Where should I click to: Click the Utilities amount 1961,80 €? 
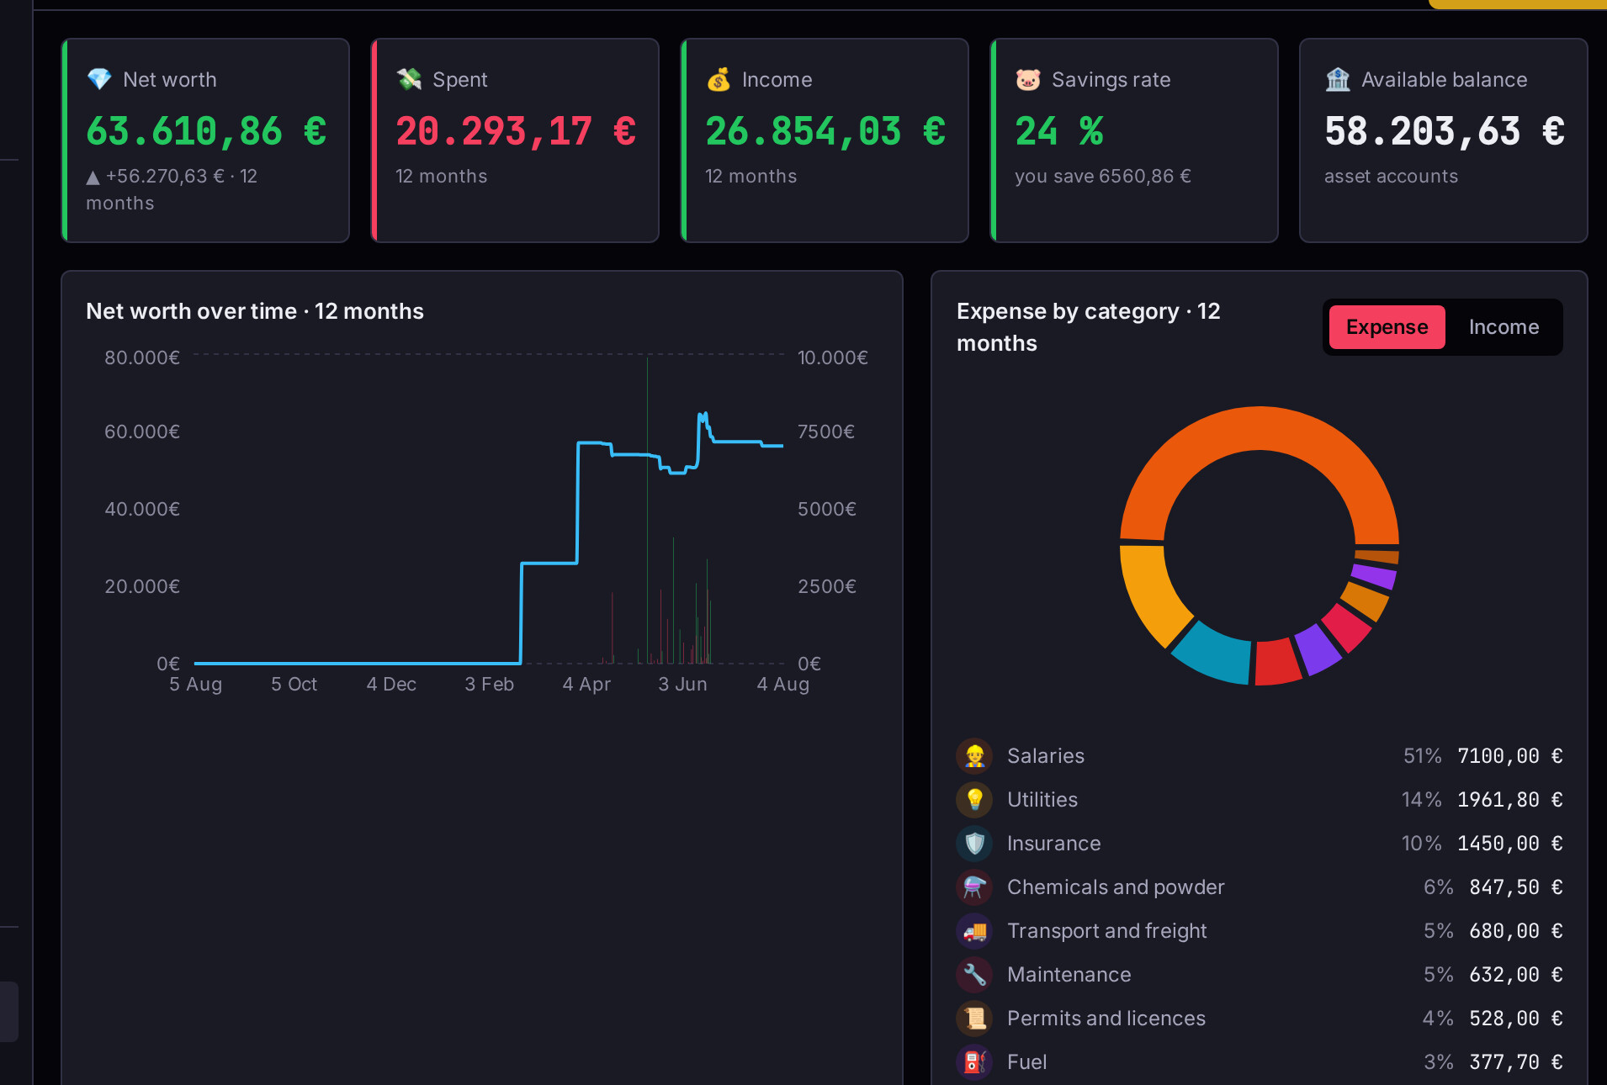1510,799
